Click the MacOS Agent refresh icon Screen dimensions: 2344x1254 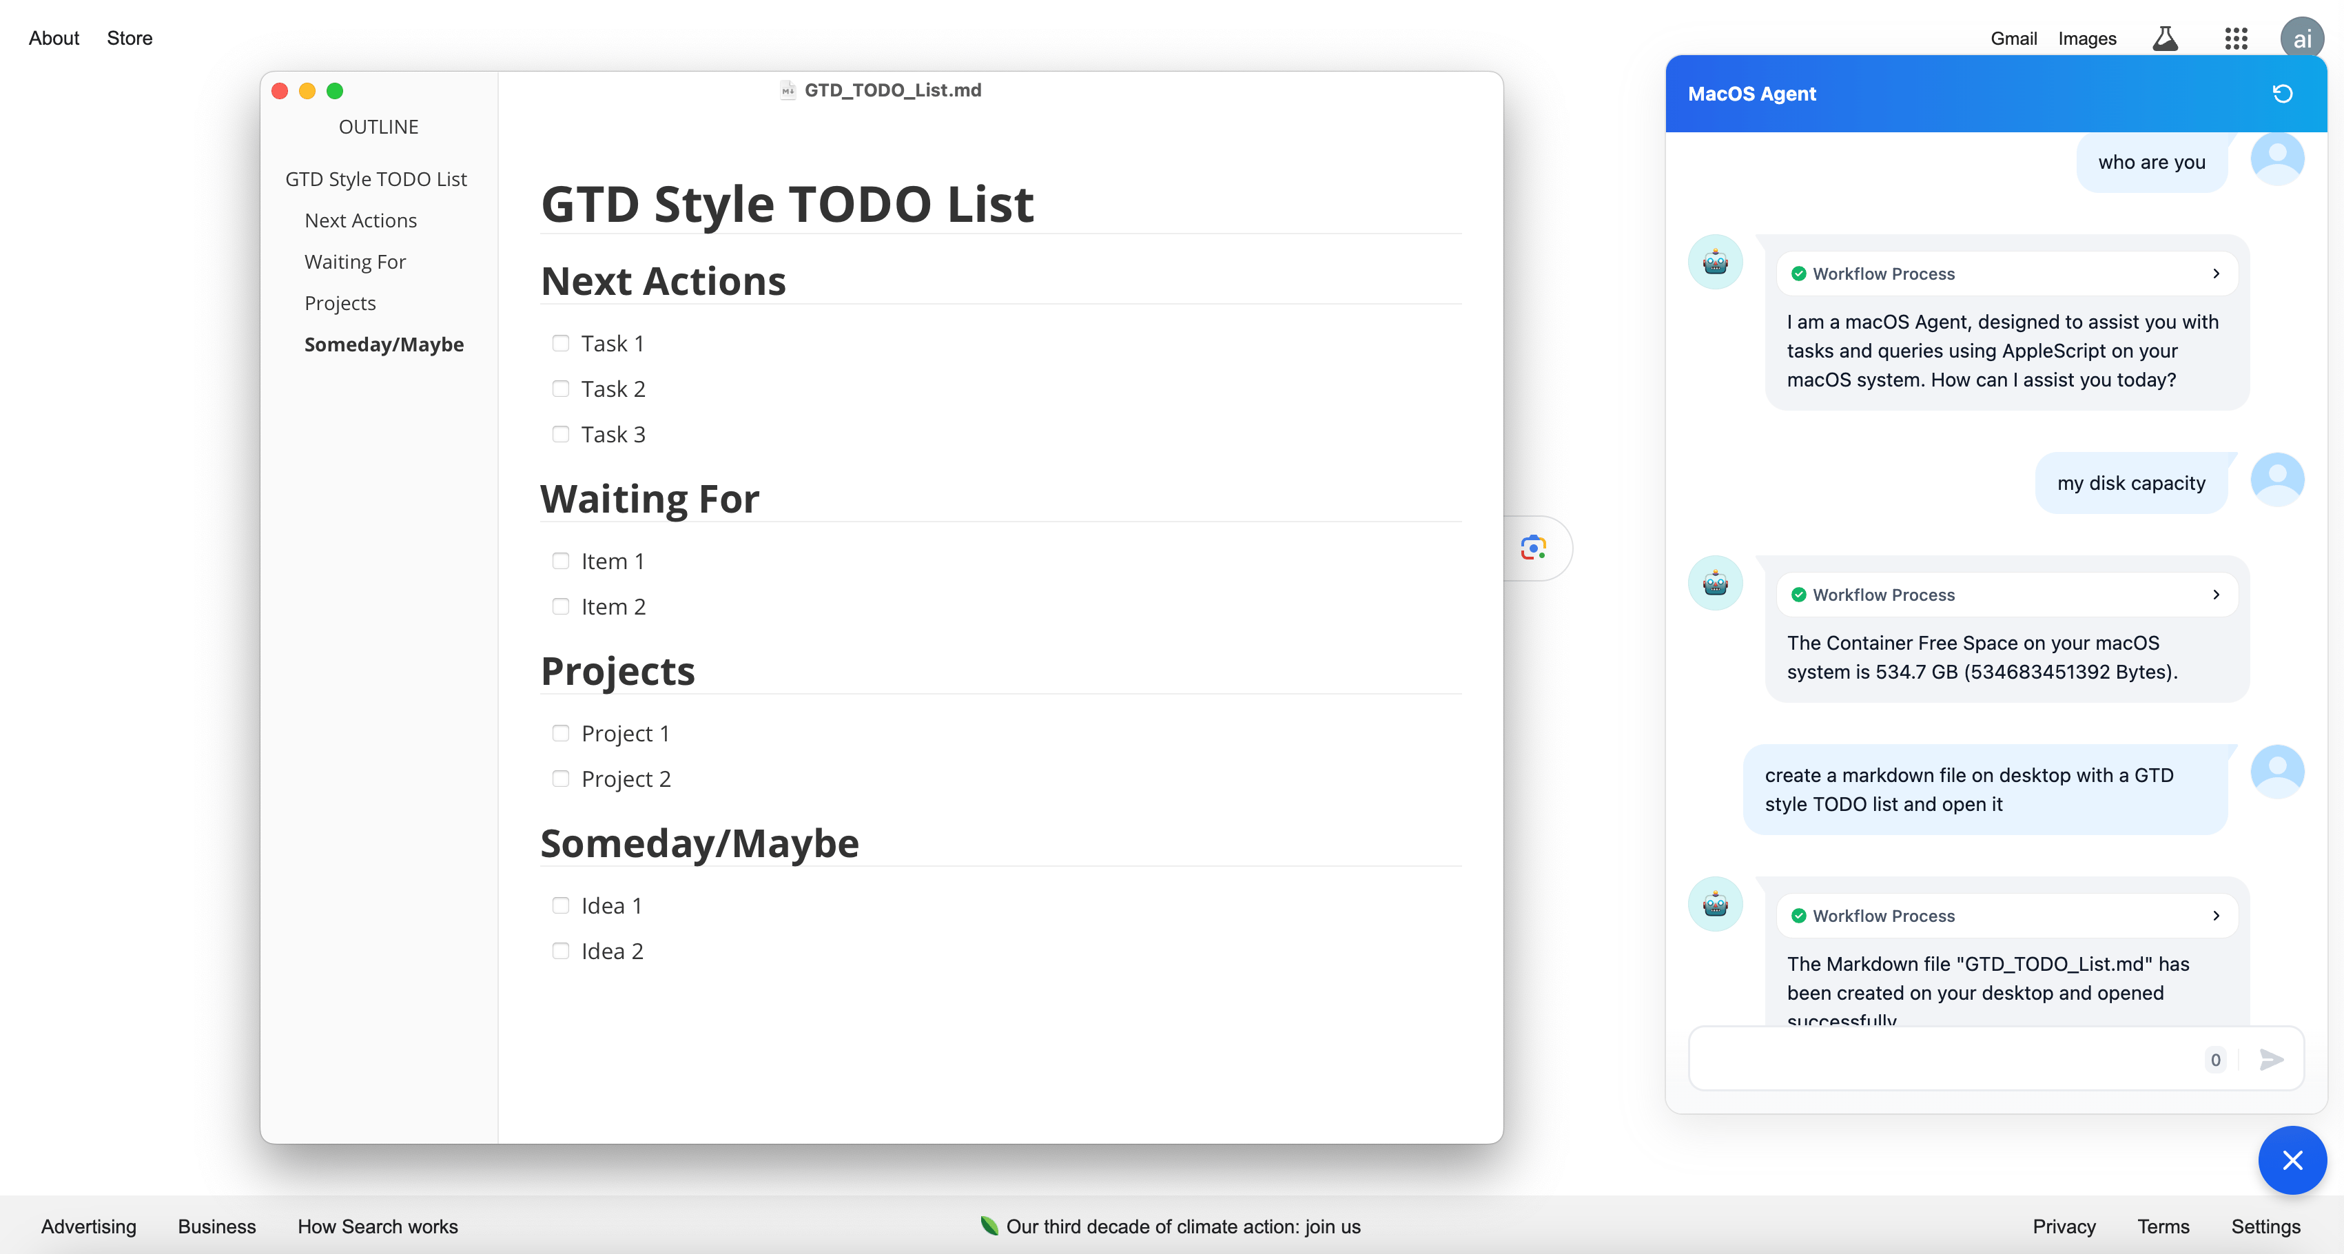tap(2281, 93)
